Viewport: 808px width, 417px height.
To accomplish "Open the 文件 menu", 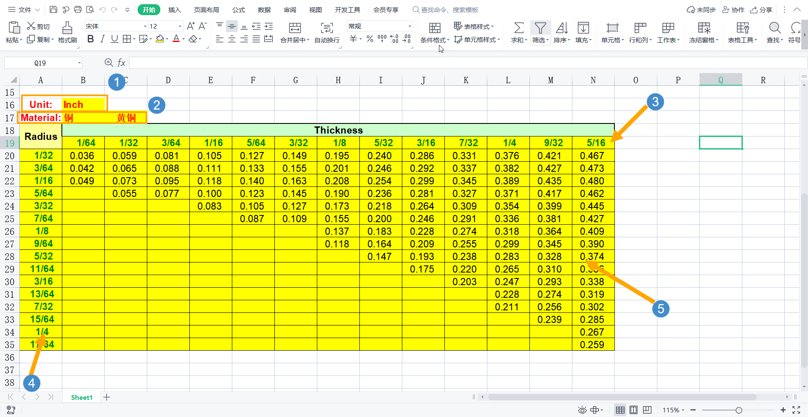I will 24,10.
